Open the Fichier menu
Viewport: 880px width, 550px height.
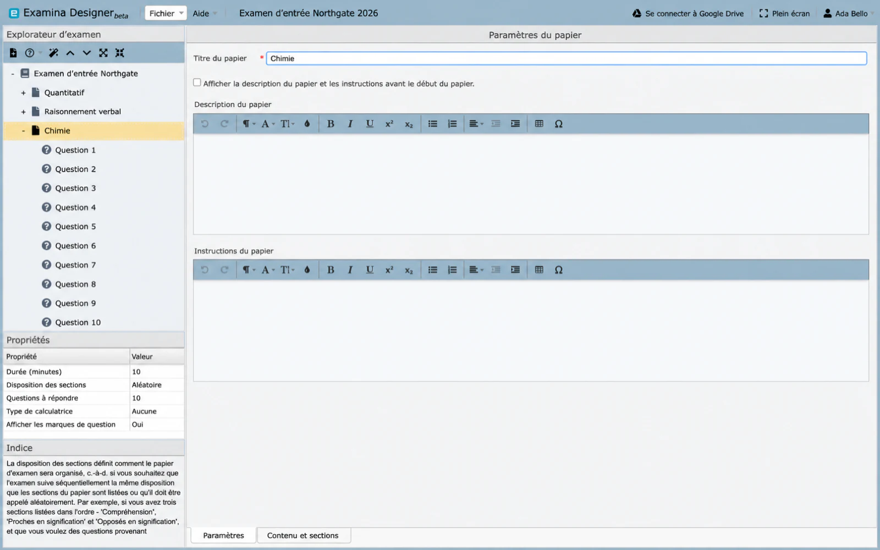click(x=166, y=13)
